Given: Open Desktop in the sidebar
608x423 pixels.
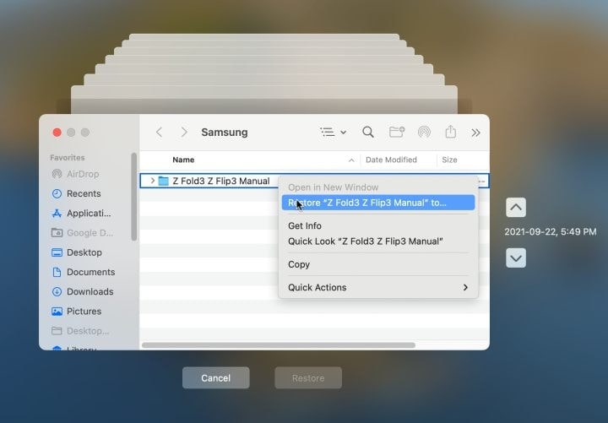Looking at the screenshot, I should (x=77, y=252).
